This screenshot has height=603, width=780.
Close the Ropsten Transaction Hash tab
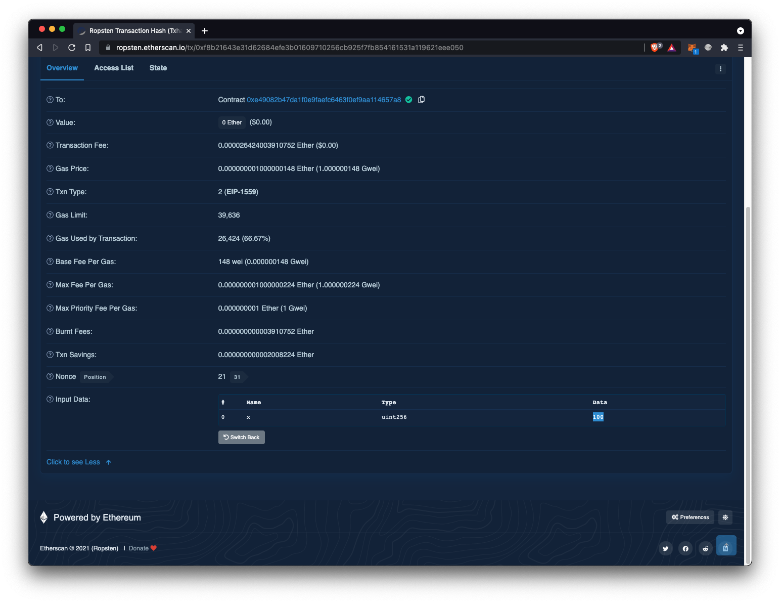coord(189,31)
